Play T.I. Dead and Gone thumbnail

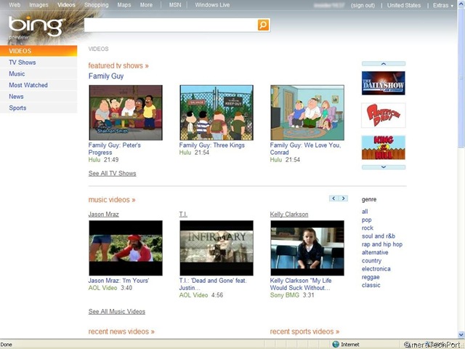point(217,248)
